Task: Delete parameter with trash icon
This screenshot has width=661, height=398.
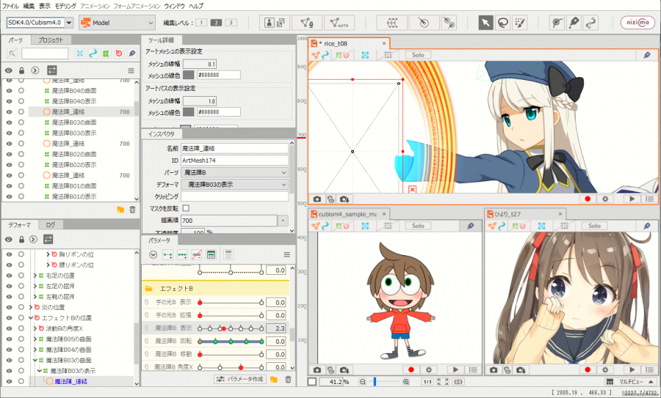Action: point(289,379)
